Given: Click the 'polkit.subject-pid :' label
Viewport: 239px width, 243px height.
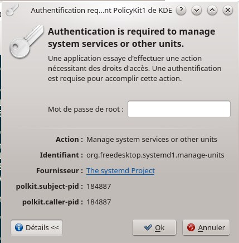Looking at the screenshot, I should [50, 187].
